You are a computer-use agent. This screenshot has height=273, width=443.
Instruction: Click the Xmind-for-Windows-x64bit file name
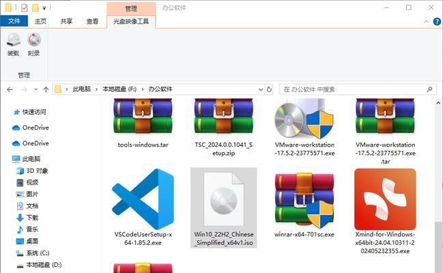coord(385,242)
